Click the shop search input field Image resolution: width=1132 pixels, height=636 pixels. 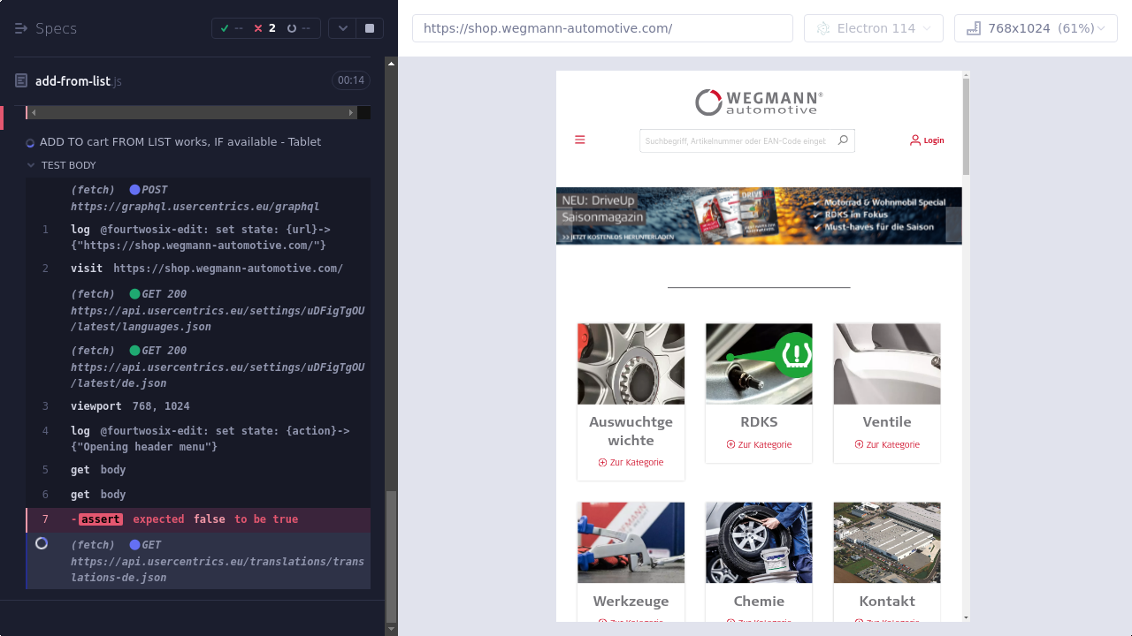click(736, 140)
